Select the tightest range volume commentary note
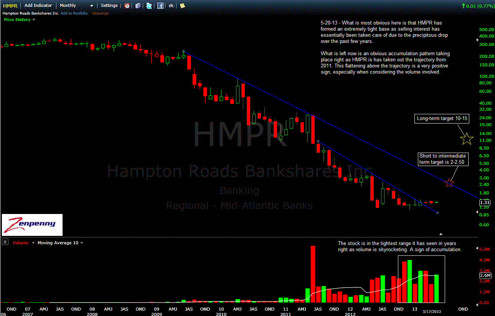This screenshot has width=495, height=316. point(400,246)
